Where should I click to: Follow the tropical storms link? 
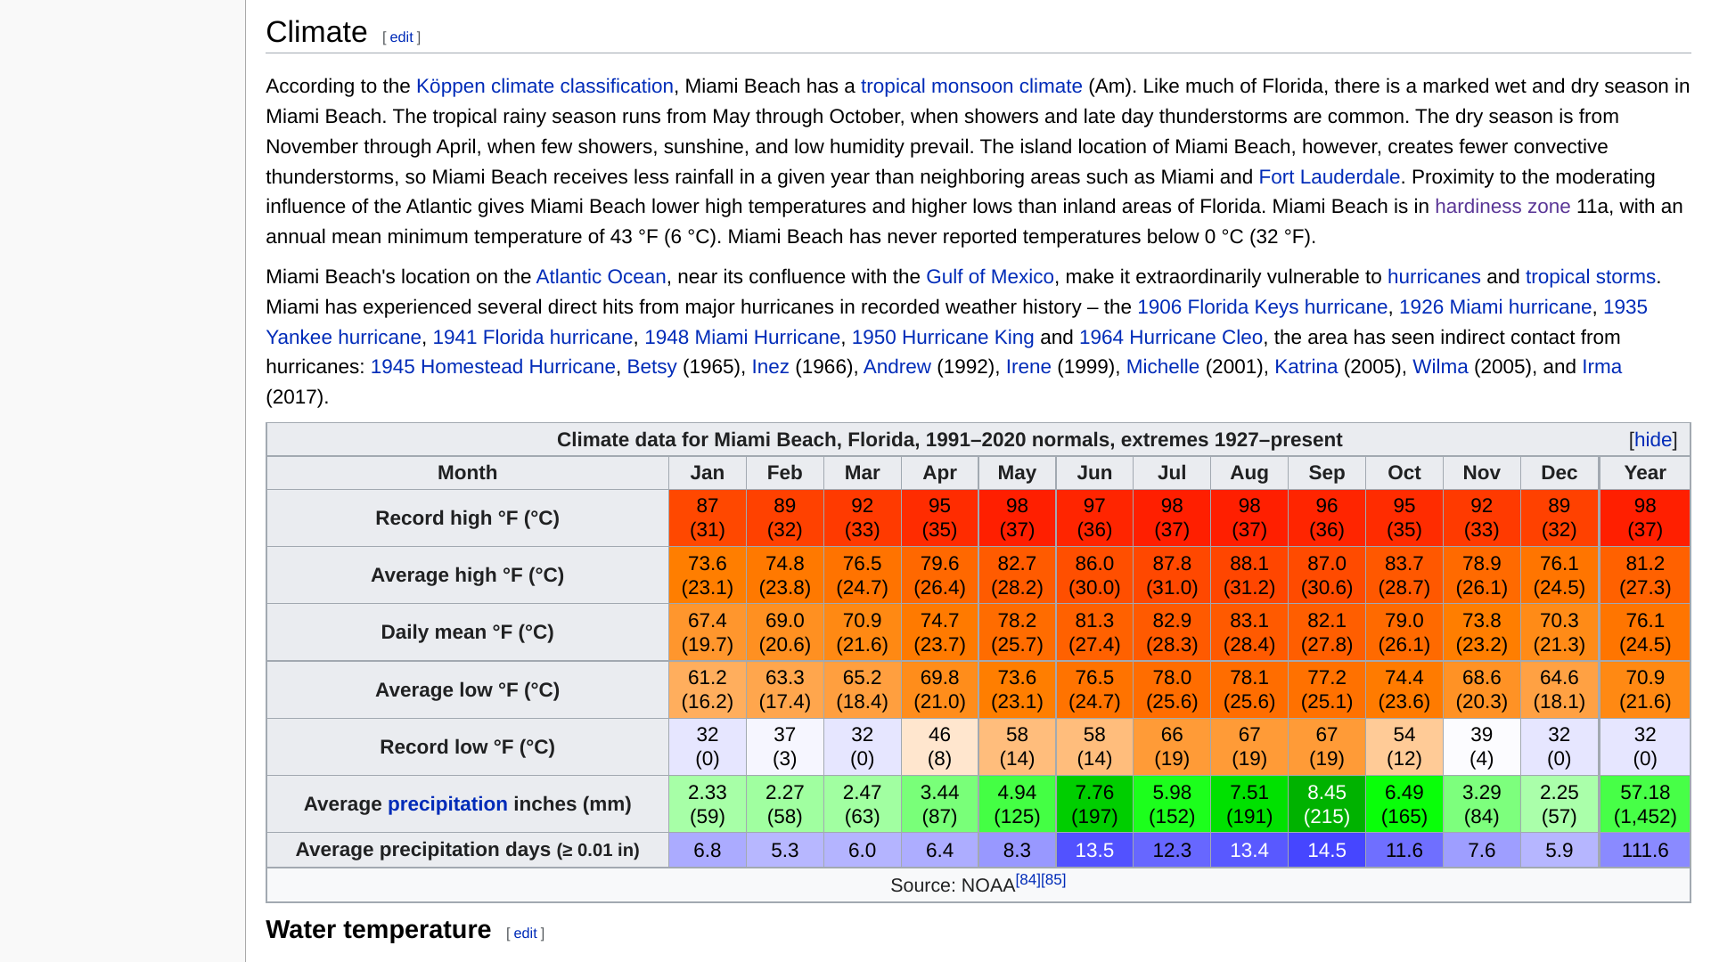(1590, 277)
